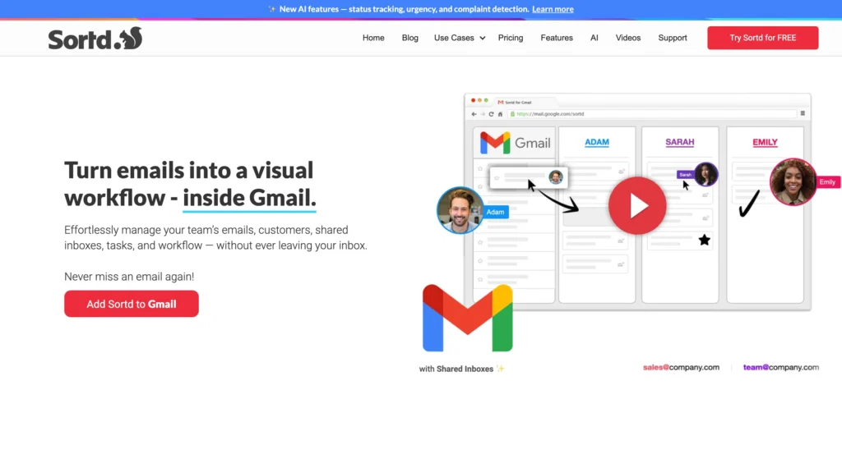
Task: Click the ADAM column heading
Action: [x=597, y=142]
